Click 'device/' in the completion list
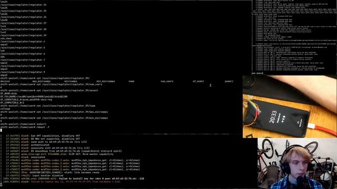This screenshot has width=337, height=189. tap(5, 81)
